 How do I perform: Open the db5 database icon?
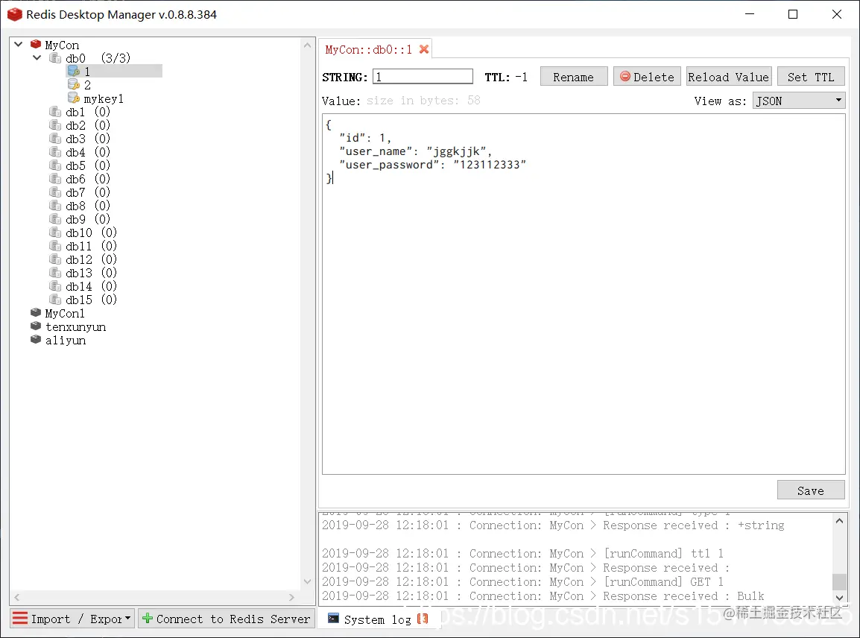(x=55, y=165)
